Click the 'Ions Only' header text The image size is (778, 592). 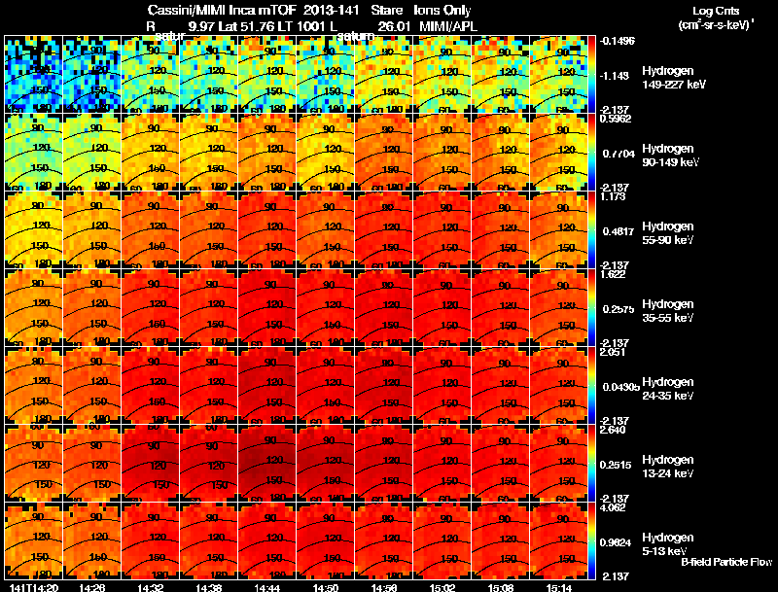click(x=442, y=11)
